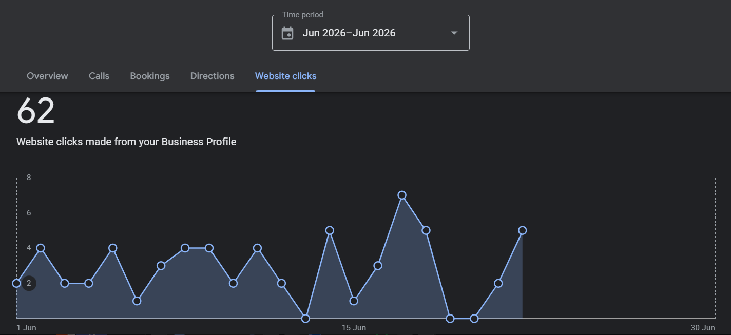731x335 pixels.
Task: Open the Time period dropdown arrow
Action: pos(454,33)
